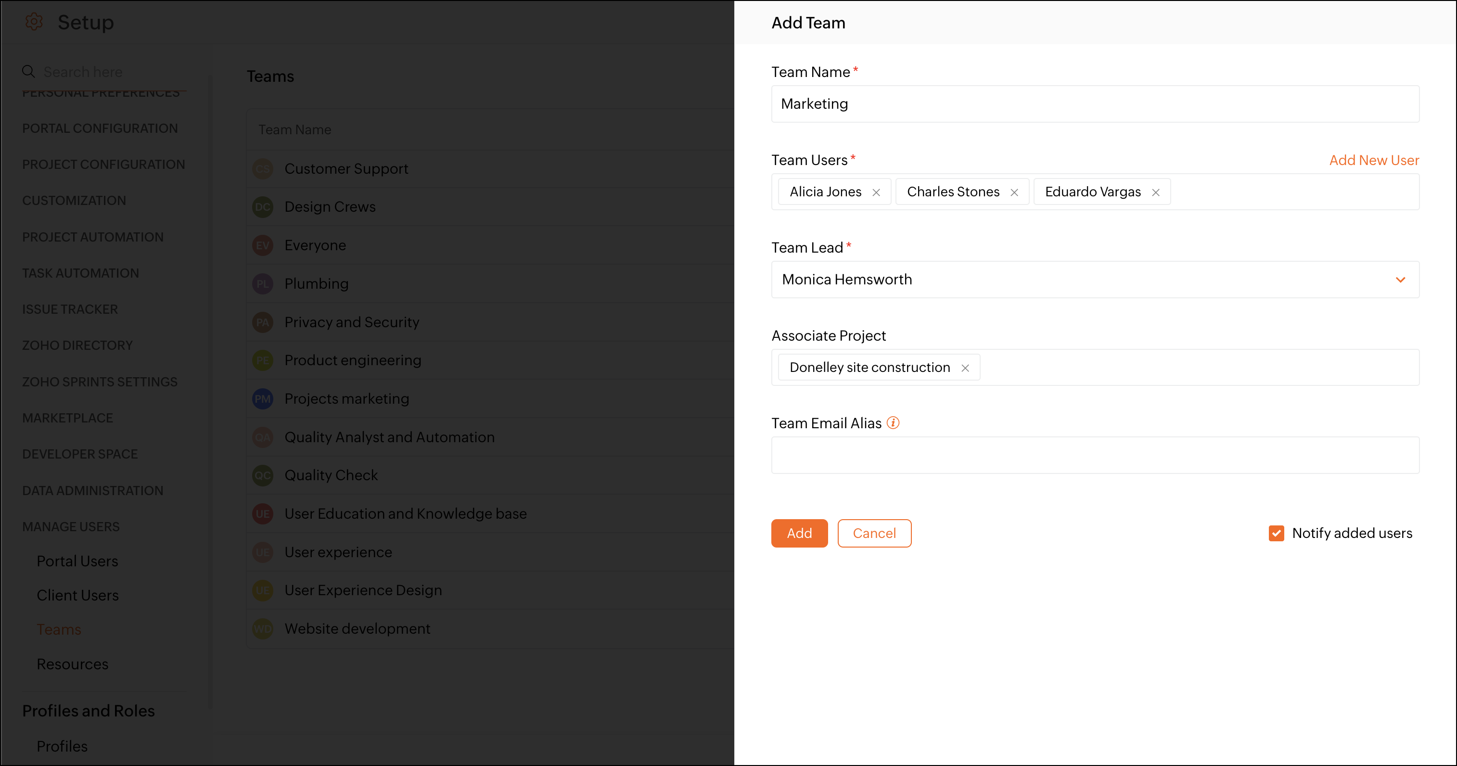Screen dimensions: 1457x766
Task: Click the Team Email Alias info icon
Action: point(893,422)
